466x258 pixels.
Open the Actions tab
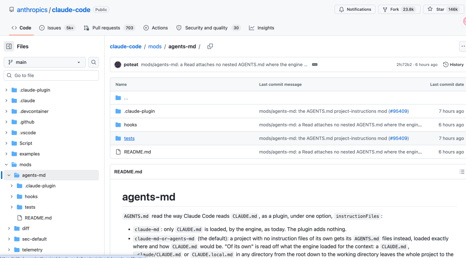coord(156,28)
